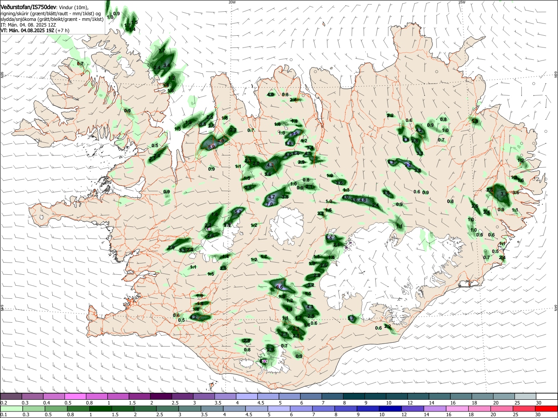This screenshot has height=418, width=558.
Task: Select the 0.4 label on upper legend row
Action: pyautogui.click(x=47, y=403)
